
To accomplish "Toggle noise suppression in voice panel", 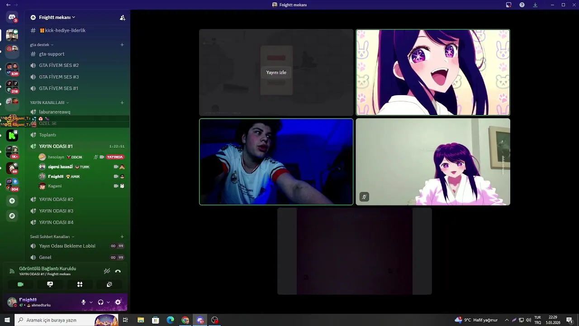I will [x=107, y=271].
